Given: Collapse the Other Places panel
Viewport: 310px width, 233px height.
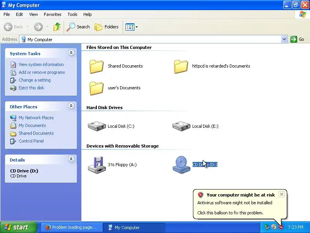Looking at the screenshot, I should (71, 106).
